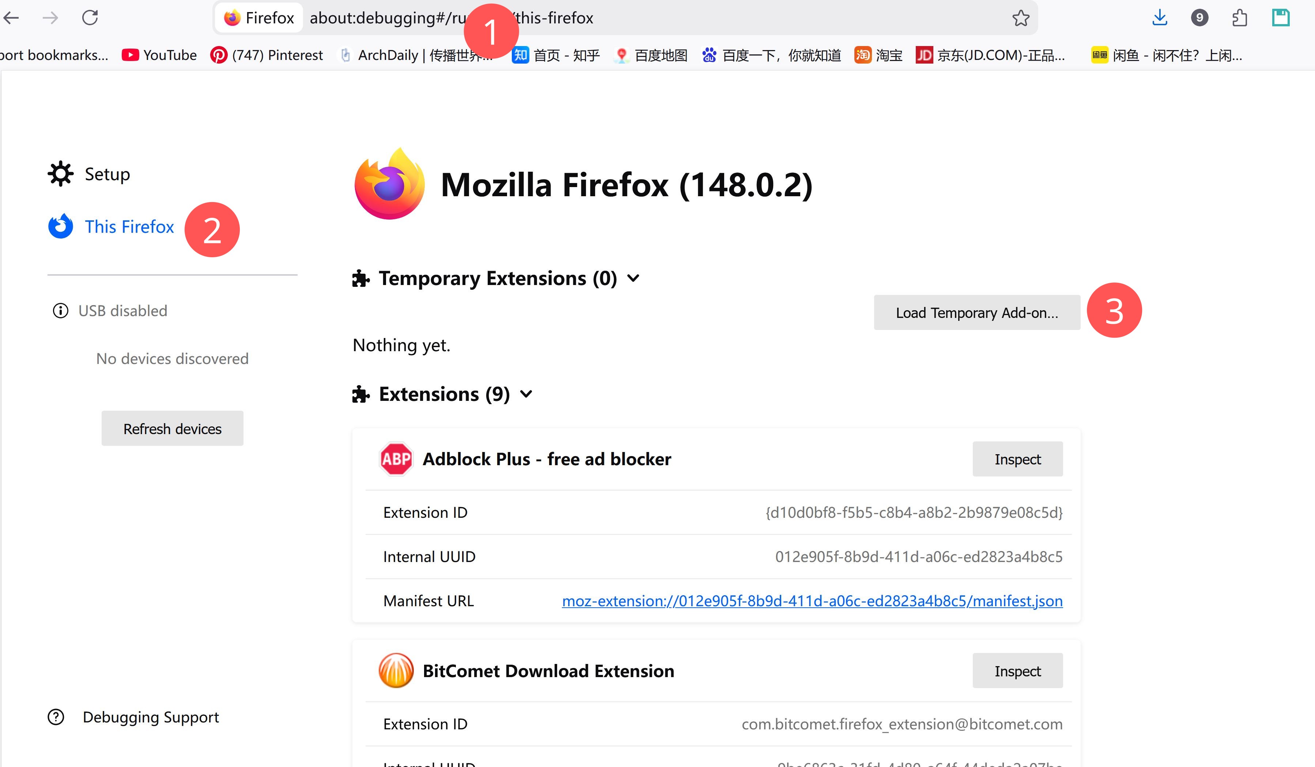Open the Adblock Plus manifest.json link
1315x767 pixels.
812,601
